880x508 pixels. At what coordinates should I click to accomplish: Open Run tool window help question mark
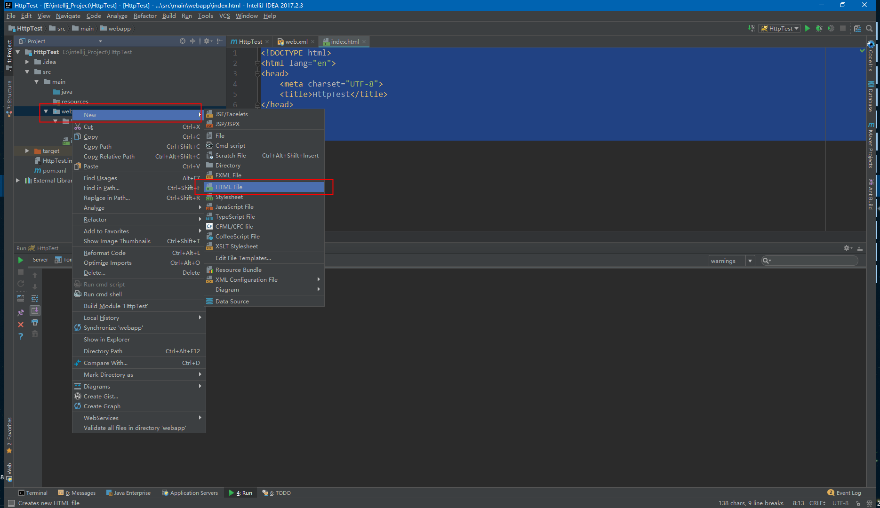click(21, 335)
